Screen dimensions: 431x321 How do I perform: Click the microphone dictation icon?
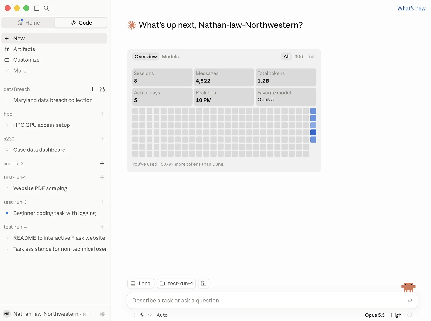tap(142, 315)
